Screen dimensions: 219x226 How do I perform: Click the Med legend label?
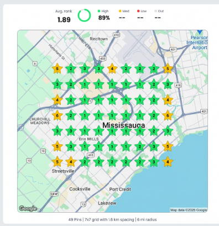[x=126, y=11]
